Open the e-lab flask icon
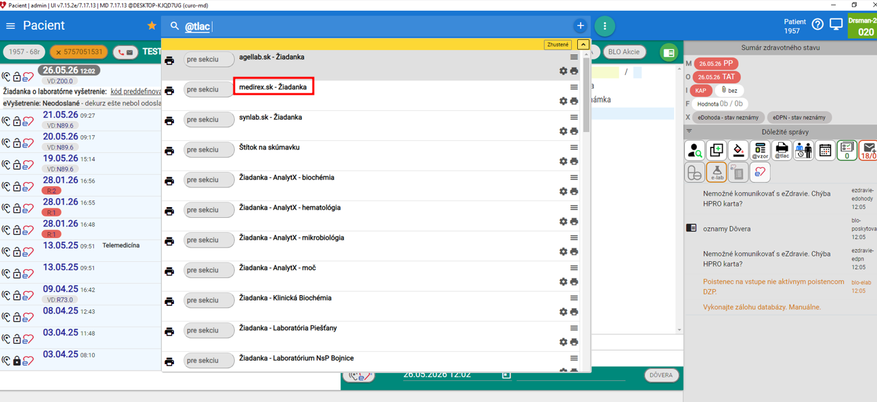Image resolution: width=877 pixels, height=402 pixels. (716, 173)
